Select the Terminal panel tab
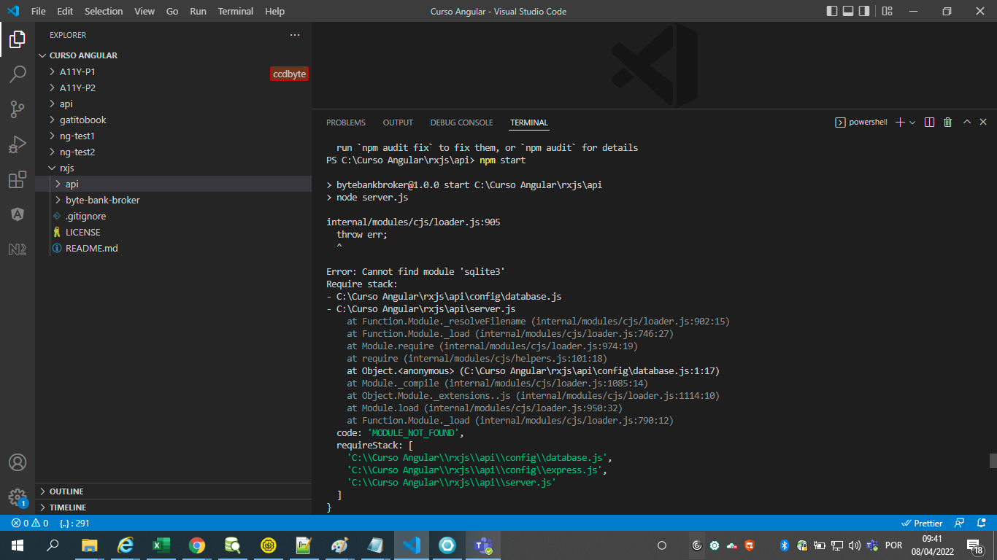Viewport: 997px width, 560px height. 529,122
